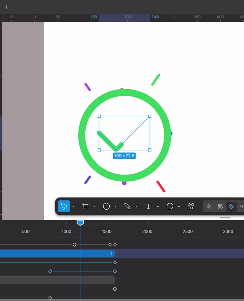Viewport: 244px width, 301px height.
Task: Click the 2000 mark on timeline ruler
Action: [x=147, y=231]
